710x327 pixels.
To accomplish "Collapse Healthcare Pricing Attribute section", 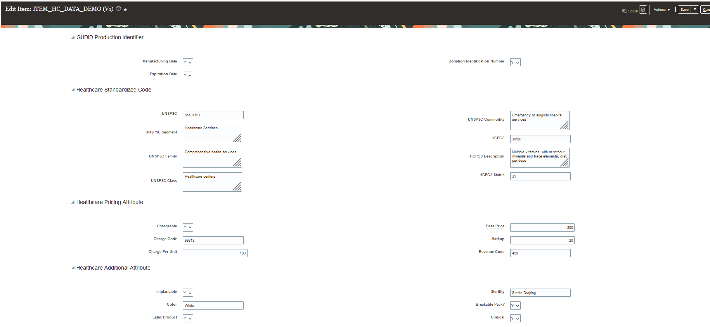I will coord(73,202).
